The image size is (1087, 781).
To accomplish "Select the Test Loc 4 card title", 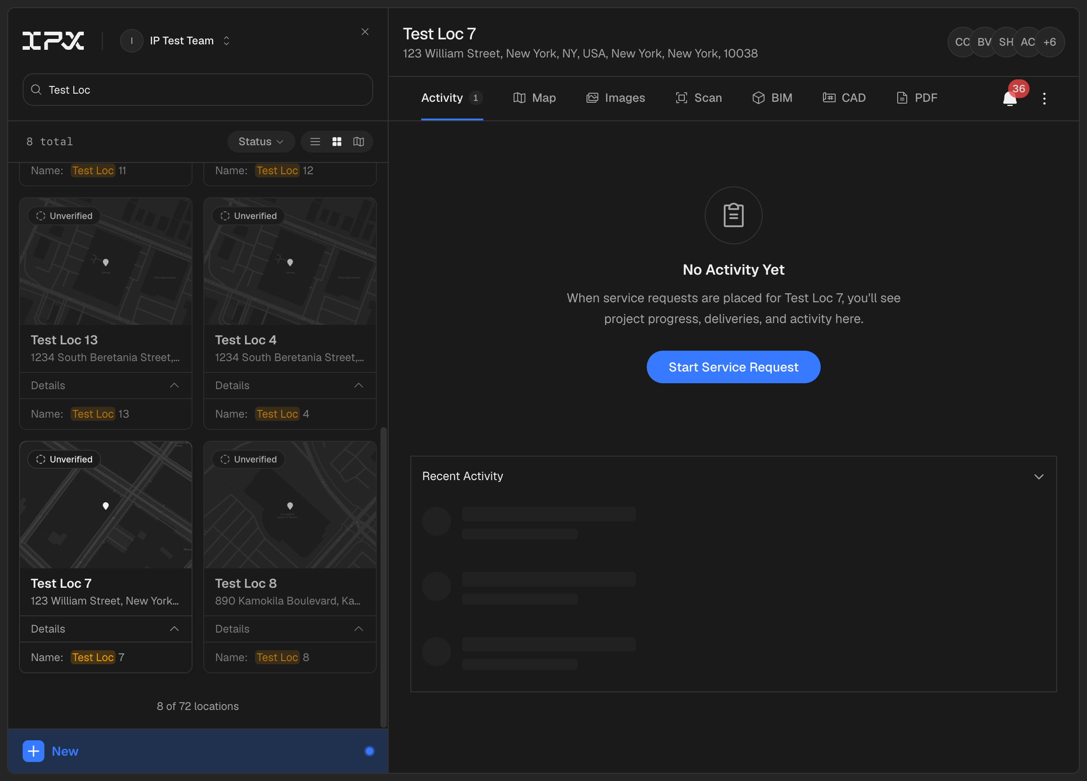I will (x=245, y=340).
